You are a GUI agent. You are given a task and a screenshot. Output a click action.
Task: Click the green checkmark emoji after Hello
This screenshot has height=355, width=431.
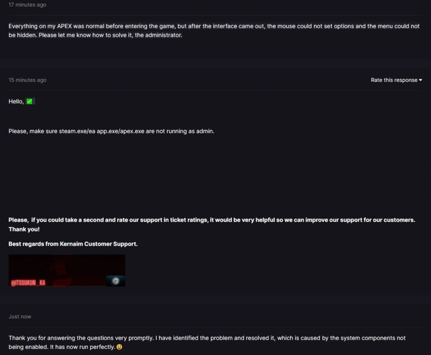(x=29, y=101)
